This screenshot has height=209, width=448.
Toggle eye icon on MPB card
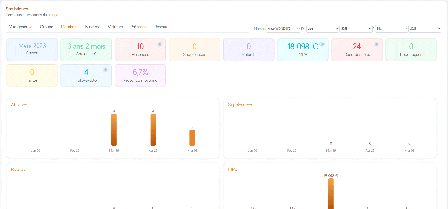[322, 44]
